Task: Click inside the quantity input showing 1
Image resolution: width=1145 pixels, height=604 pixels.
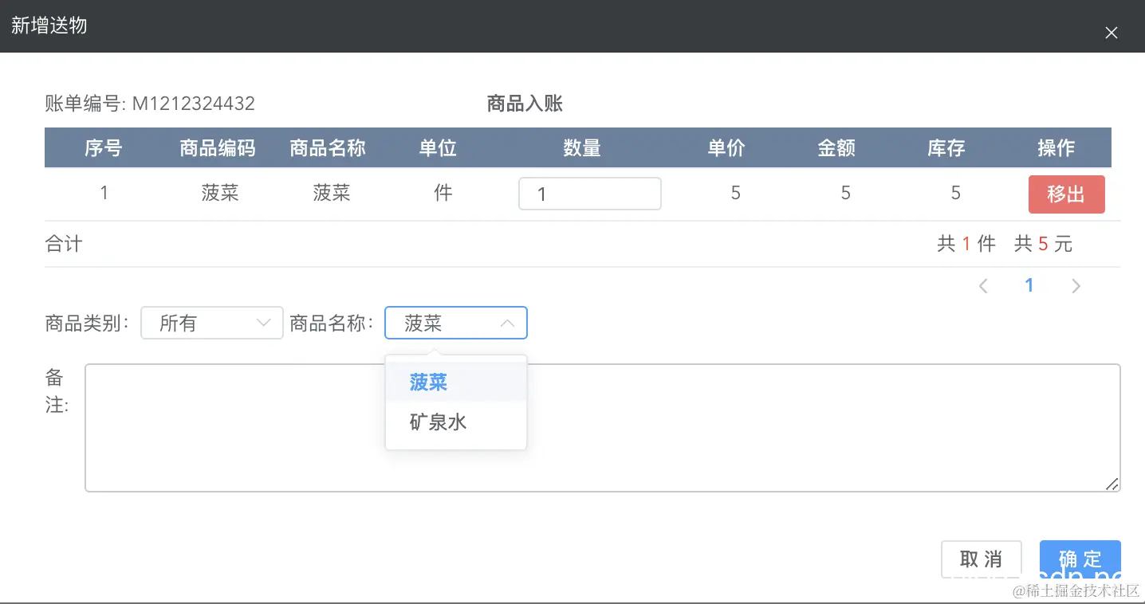Action: click(590, 194)
